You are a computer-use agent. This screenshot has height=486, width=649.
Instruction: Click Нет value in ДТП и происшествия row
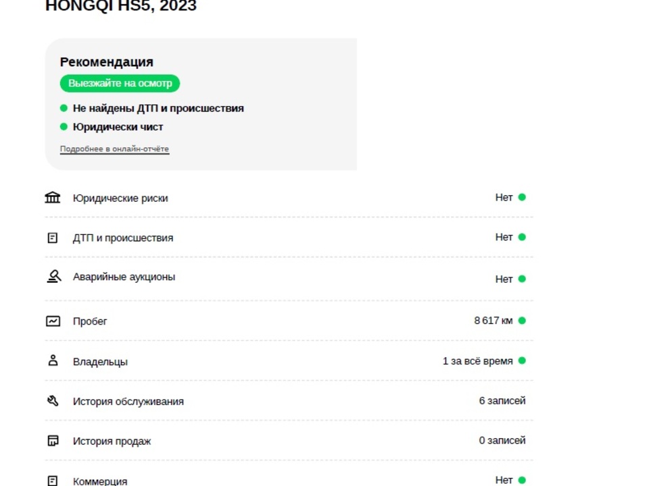coord(504,237)
